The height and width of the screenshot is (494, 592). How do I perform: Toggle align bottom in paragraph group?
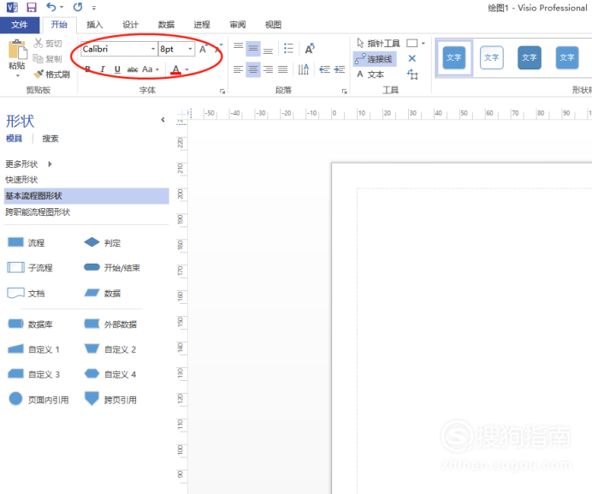[x=268, y=51]
